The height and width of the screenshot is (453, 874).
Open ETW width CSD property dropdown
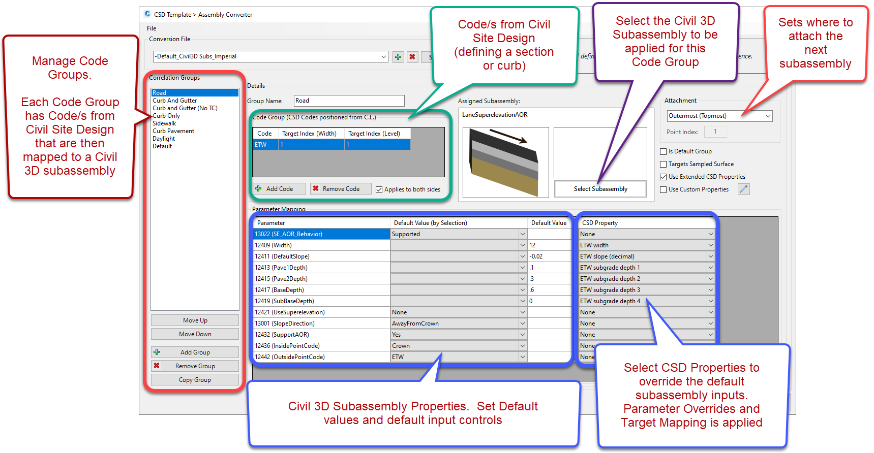[710, 245]
